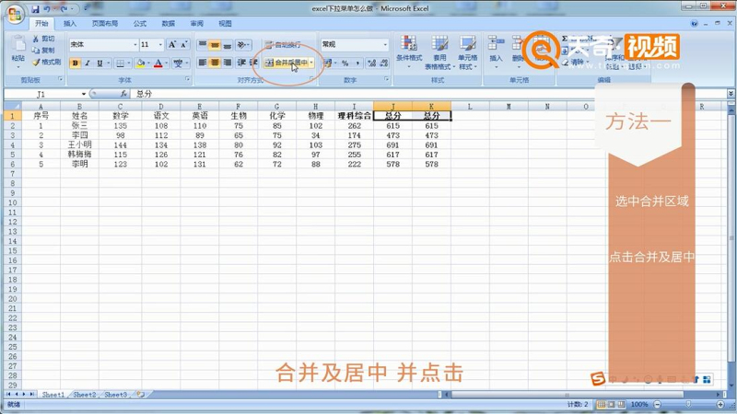
Task: Open the Office button menu
Action: tap(15, 14)
